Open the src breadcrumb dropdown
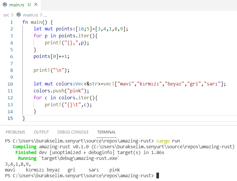 6,15
